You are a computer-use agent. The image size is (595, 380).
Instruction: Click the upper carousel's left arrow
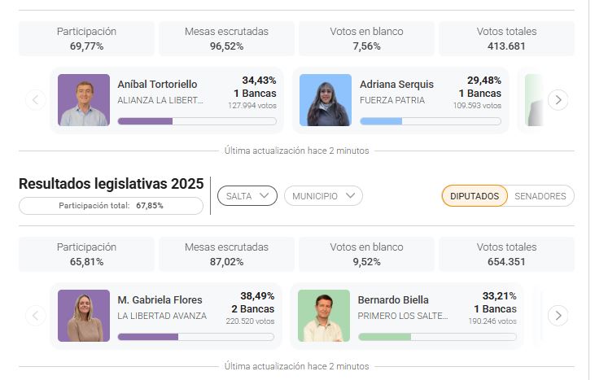click(35, 100)
